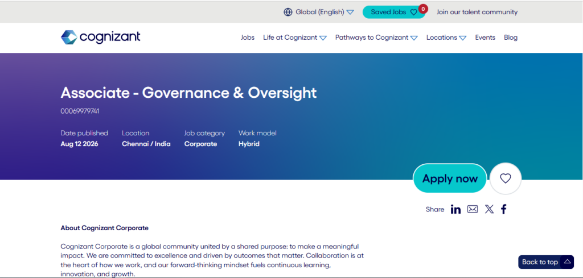Screen dimensions: 583x278
Task: Click the Associate - Governance & Oversight title
Action: (x=188, y=93)
